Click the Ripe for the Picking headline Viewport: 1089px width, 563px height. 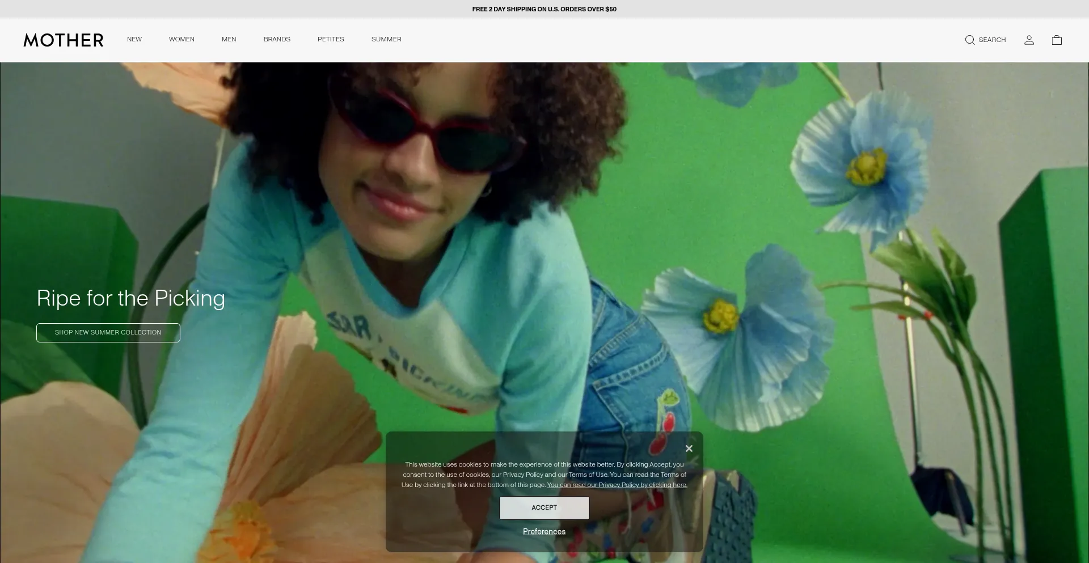click(x=131, y=299)
